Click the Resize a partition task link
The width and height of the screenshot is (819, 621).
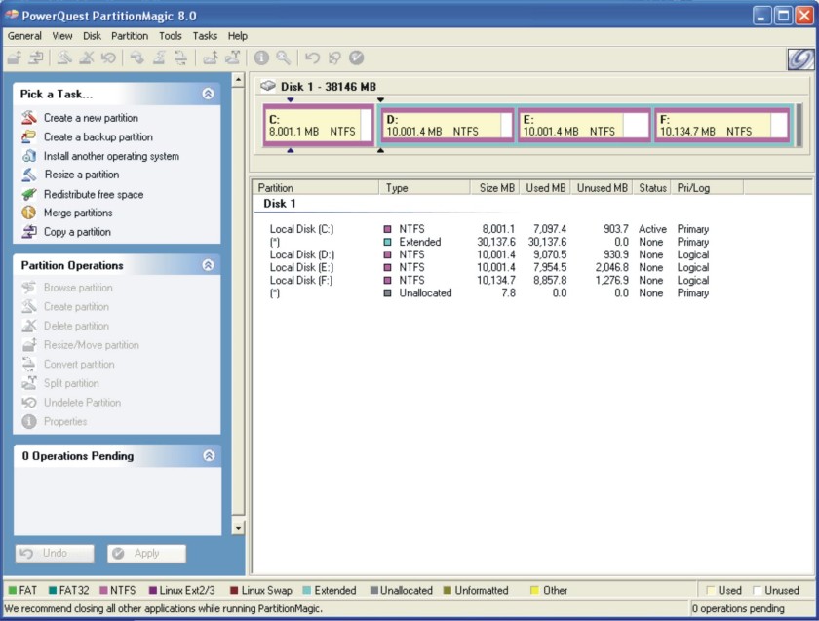tap(82, 175)
